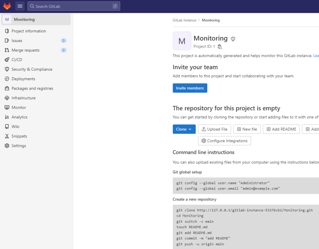The height and width of the screenshot is (249, 319).
Task: Click the internal visibility shield icon
Action: coord(233,39)
